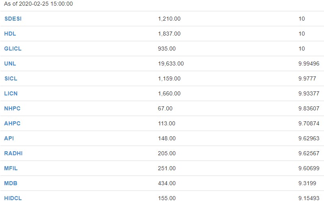Click the GLICL ticker link
324x205 pixels.
click(x=13, y=49)
